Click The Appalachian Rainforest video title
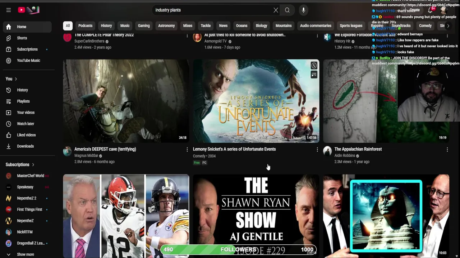The image size is (460, 258). [x=358, y=149]
